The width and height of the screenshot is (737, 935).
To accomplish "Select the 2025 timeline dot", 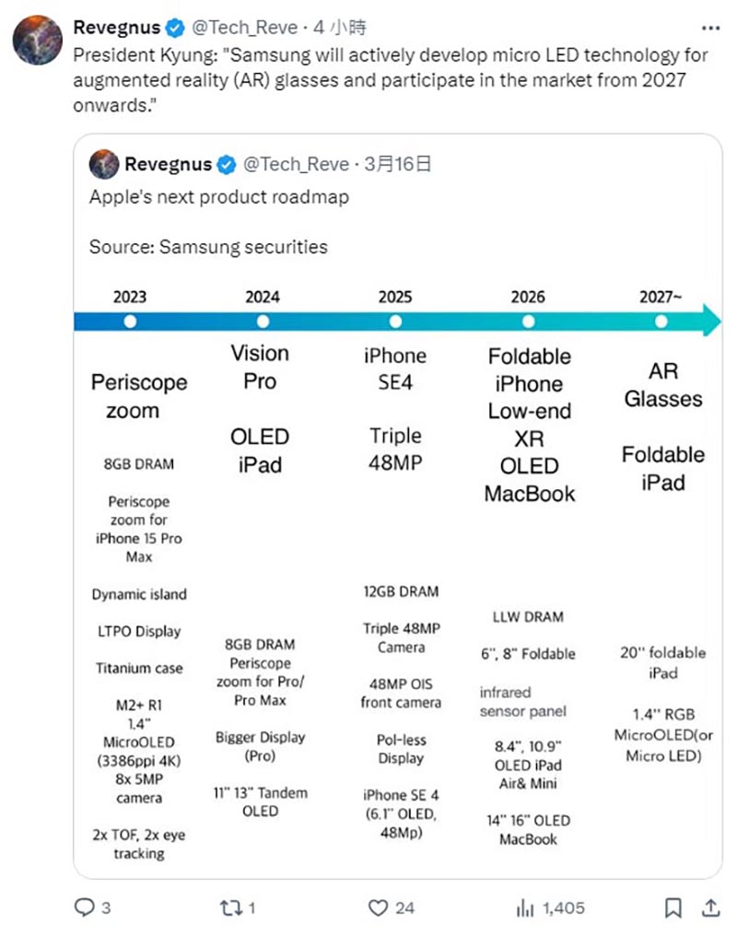I will coord(395,321).
